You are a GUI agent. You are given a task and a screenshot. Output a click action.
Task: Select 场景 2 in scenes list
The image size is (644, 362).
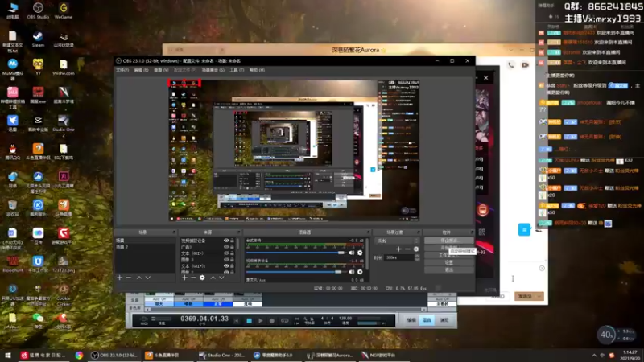pyautogui.click(x=146, y=247)
